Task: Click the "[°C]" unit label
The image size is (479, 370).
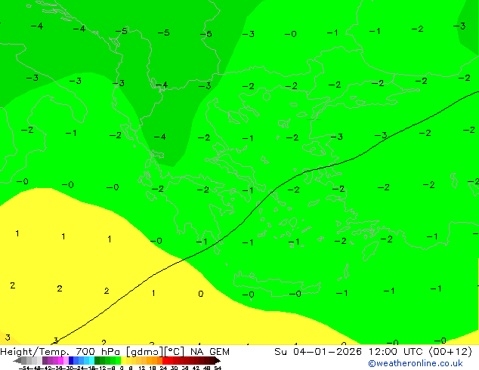Action: (175, 352)
